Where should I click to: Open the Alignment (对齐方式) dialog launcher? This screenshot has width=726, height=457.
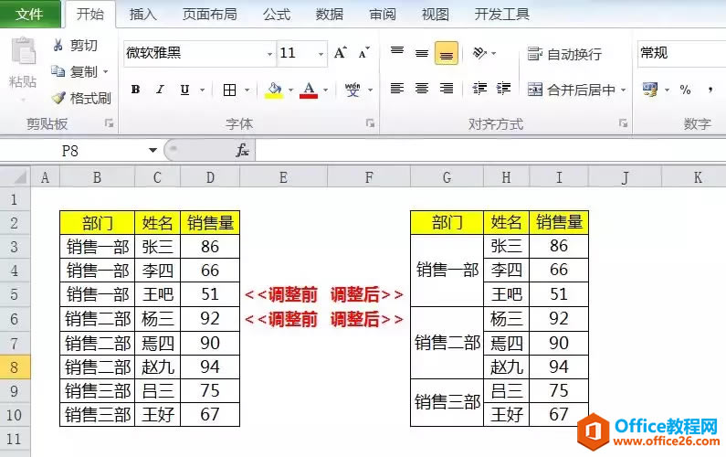(x=623, y=122)
